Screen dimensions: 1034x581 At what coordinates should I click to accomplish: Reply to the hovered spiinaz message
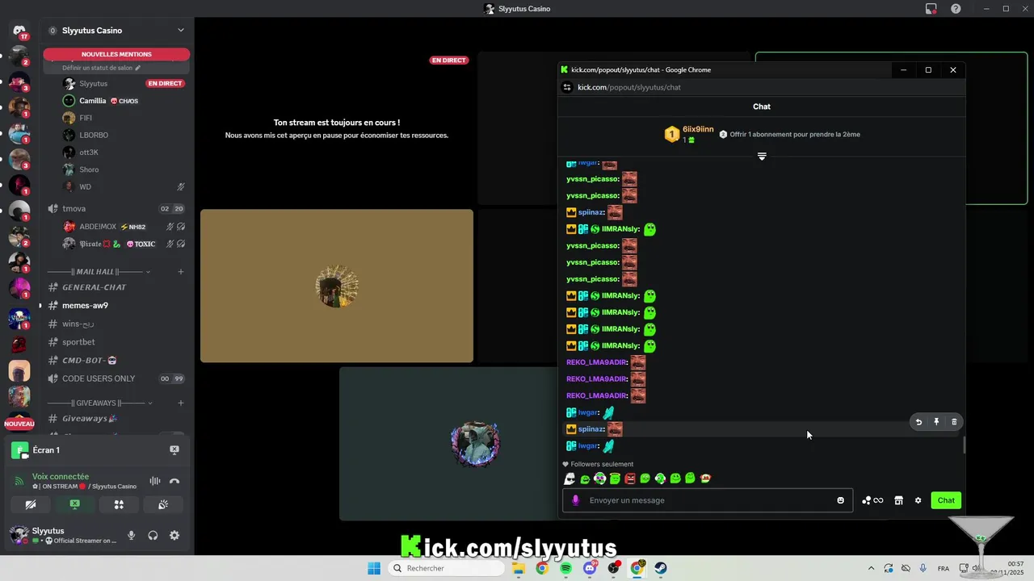click(x=918, y=422)
